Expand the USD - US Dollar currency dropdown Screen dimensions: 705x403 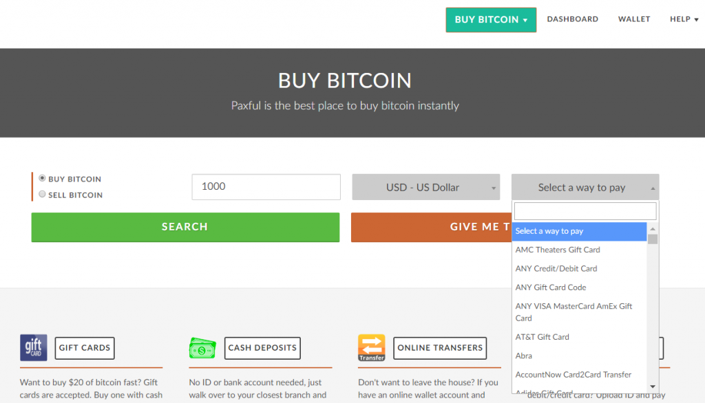425,187
